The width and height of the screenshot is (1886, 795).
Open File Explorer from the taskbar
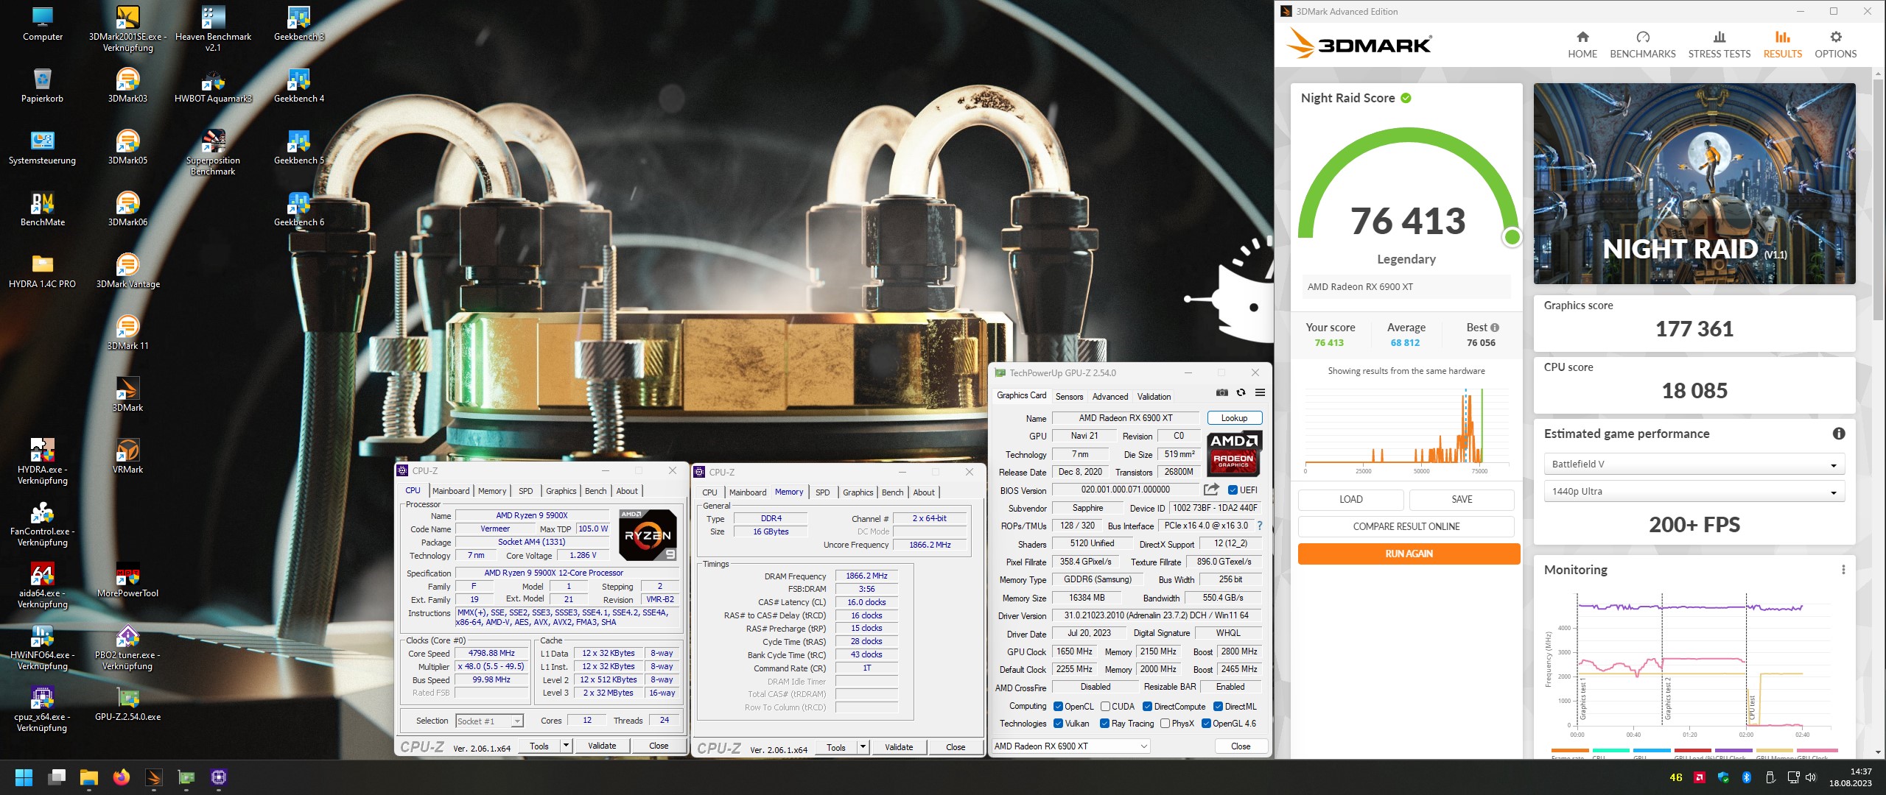tap(89, 777)
